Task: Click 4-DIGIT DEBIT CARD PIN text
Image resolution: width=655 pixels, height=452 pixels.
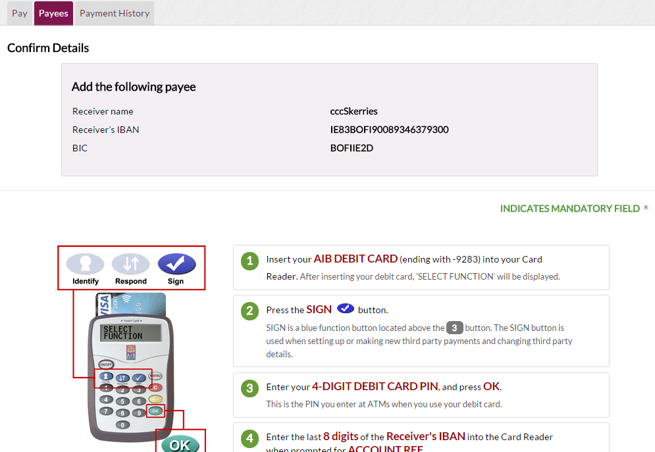Action: coord(375,386)
